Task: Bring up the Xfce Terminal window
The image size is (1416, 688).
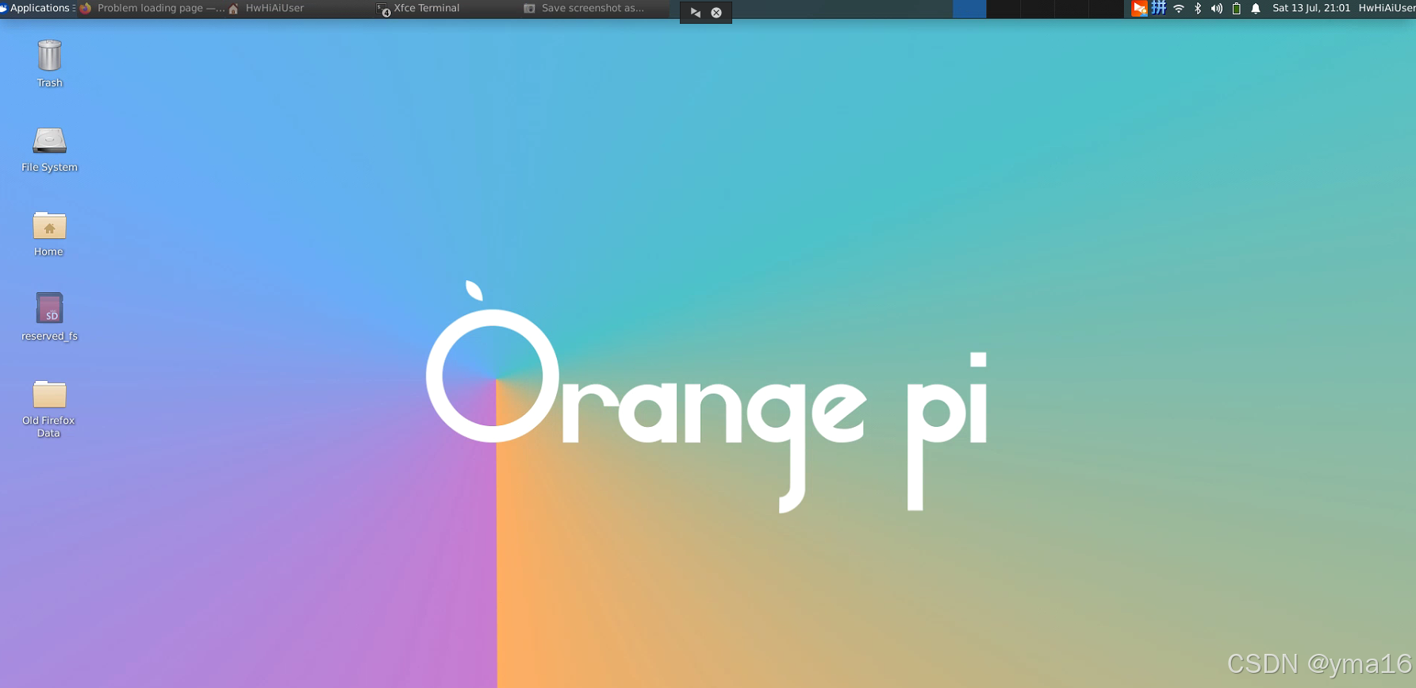Action: point(447,8)
